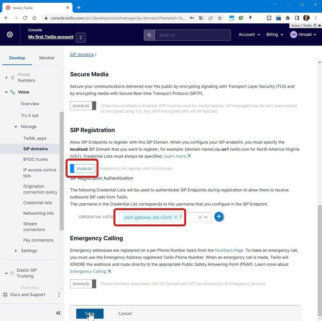Close the Voice | Twilio tab
This screenshot has height=321, width=322.
[x=68, y=8]
